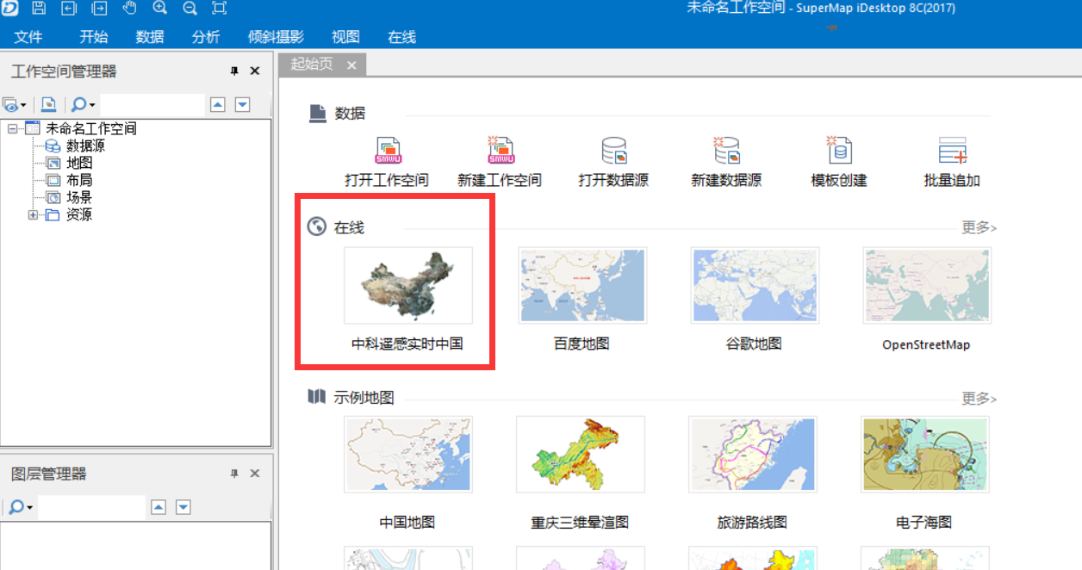
Task: Select the pan hand tool
Action: (x=129, y=9)
